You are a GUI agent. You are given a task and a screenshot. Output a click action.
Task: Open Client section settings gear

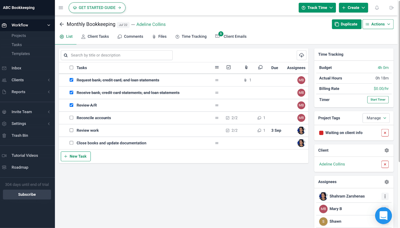tap(386, 150)
